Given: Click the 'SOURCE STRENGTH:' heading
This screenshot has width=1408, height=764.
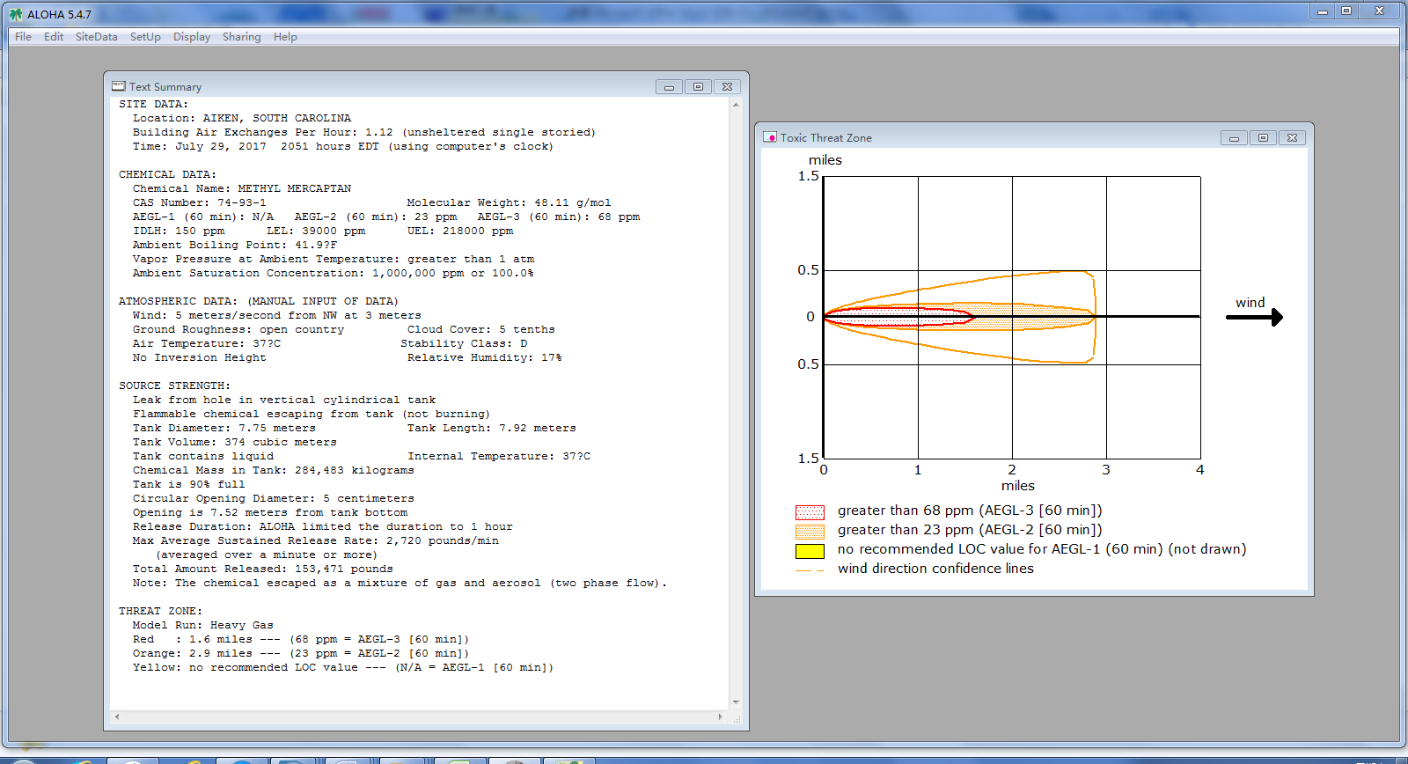Looking at the screenshot, I should (x=174, y=386).
